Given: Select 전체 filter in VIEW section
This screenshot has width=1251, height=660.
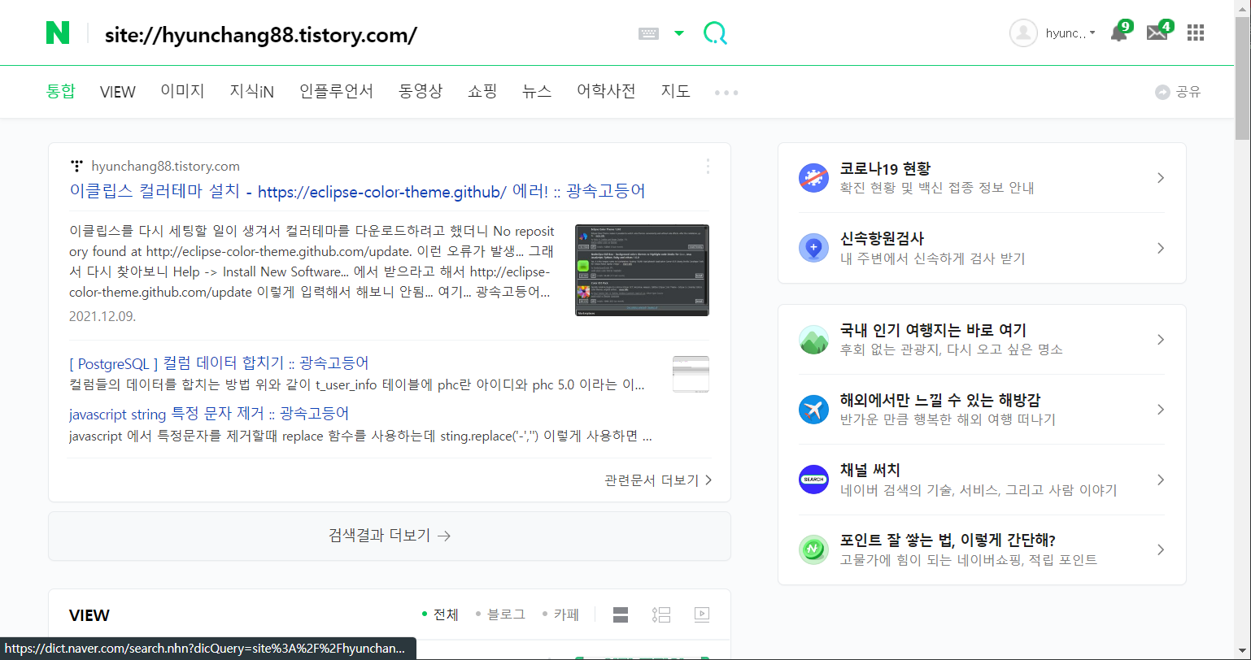Looking at the screenshot, I should tap(440, 614).
